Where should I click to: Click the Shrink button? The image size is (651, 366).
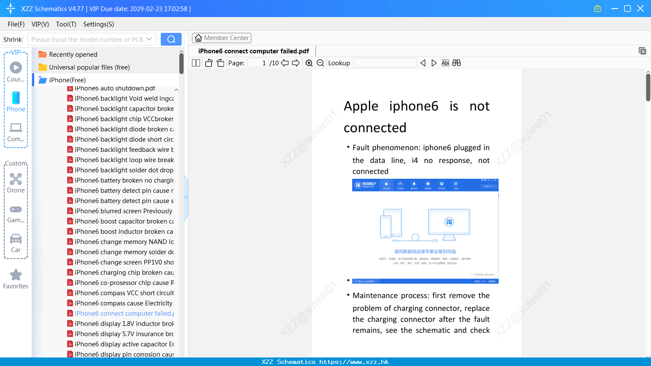[13, 39]
